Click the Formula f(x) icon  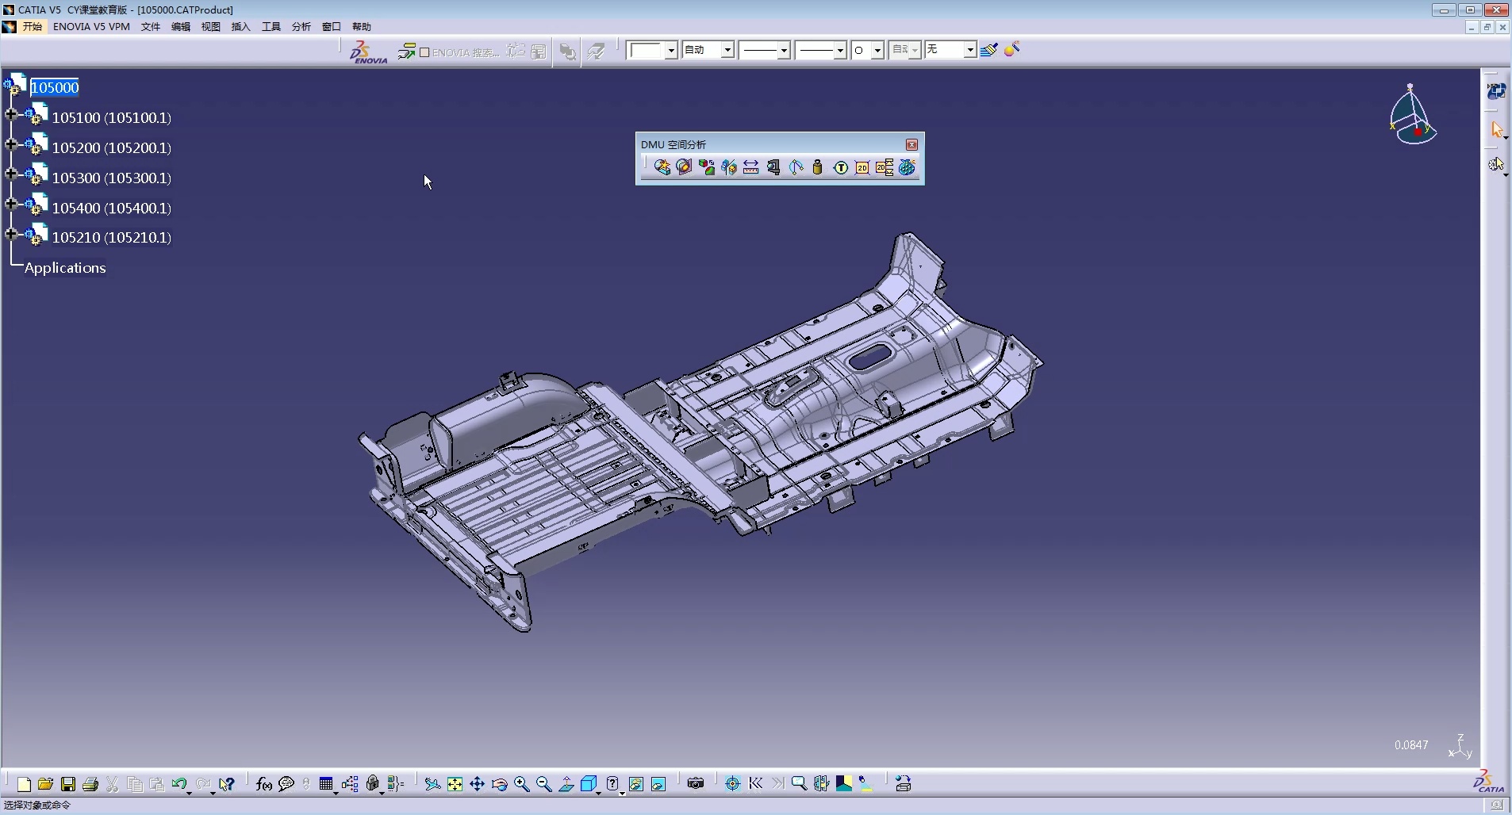[264, 784]
